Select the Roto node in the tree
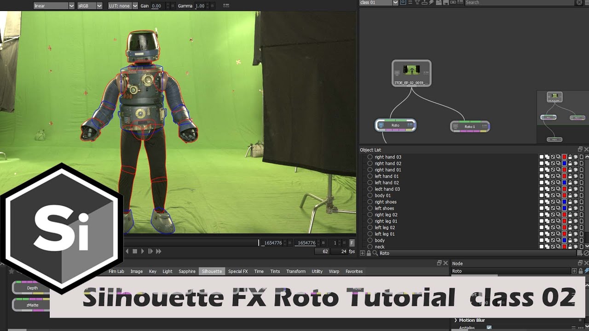This screenshot has width=589, height=331. (x=396, y=125)
